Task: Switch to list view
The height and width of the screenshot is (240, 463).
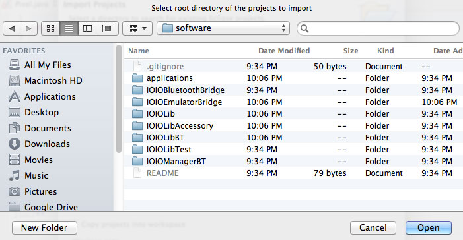Action: coord(69,28)
